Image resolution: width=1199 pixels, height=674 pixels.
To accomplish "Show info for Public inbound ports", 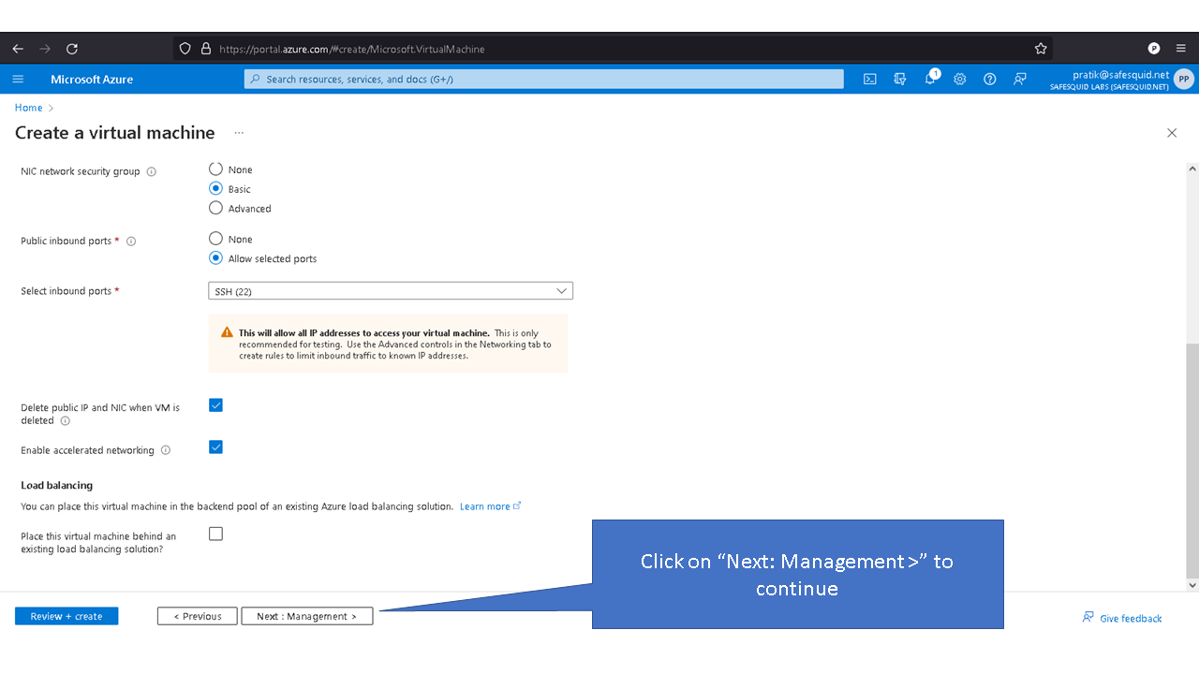I will (x=131, y=242).
